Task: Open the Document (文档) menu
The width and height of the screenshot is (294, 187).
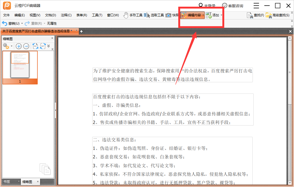Action: pyautogui.click(x=51, y=15)
